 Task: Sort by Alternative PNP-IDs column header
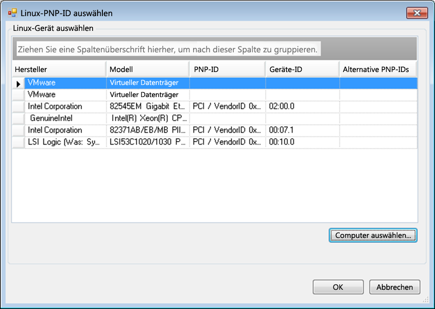pos(378,70)
